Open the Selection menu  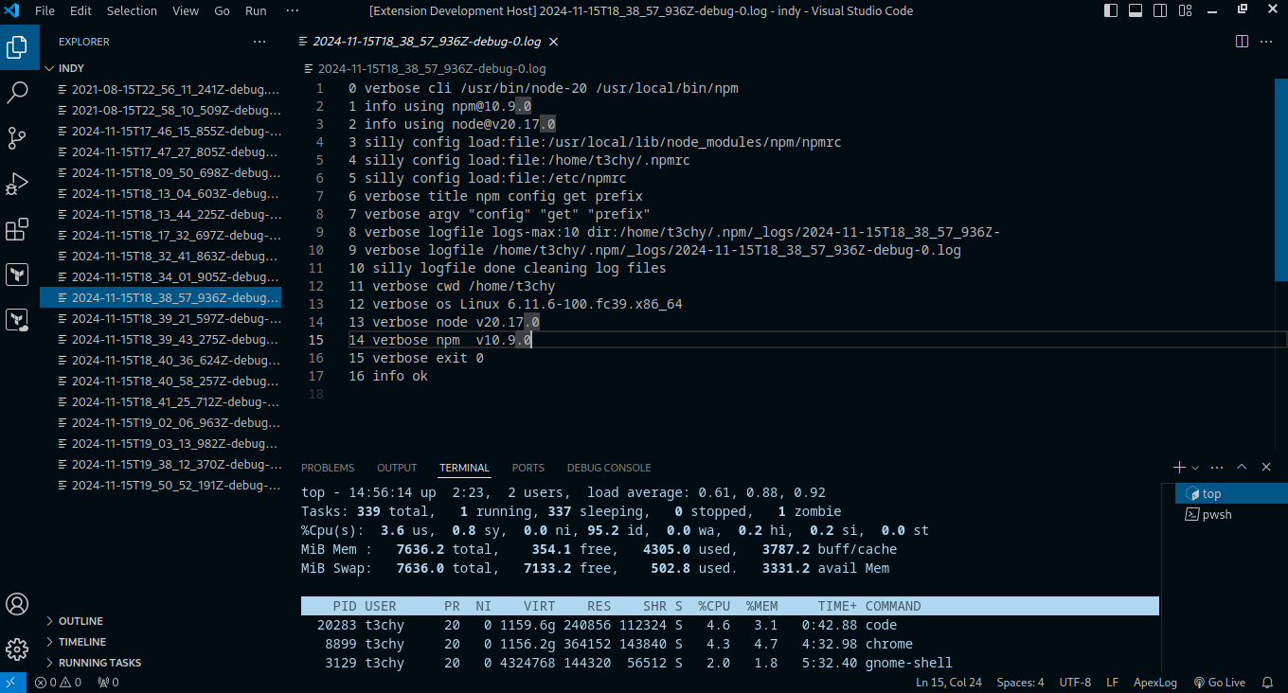132,10
